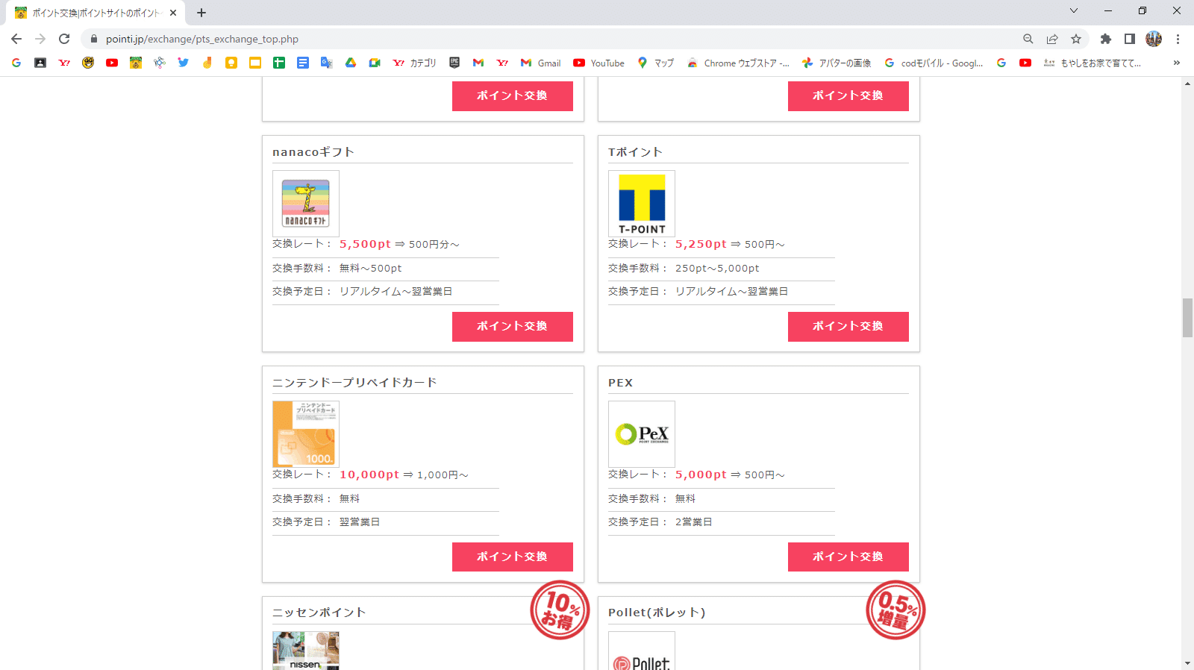
Task: Open the マップ bookmark
Action: tap(655, 63)
